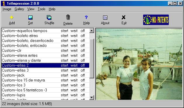Click the Shuffle images icon
Viewport: 184px width, 108px height.
(x=49, y=17)
